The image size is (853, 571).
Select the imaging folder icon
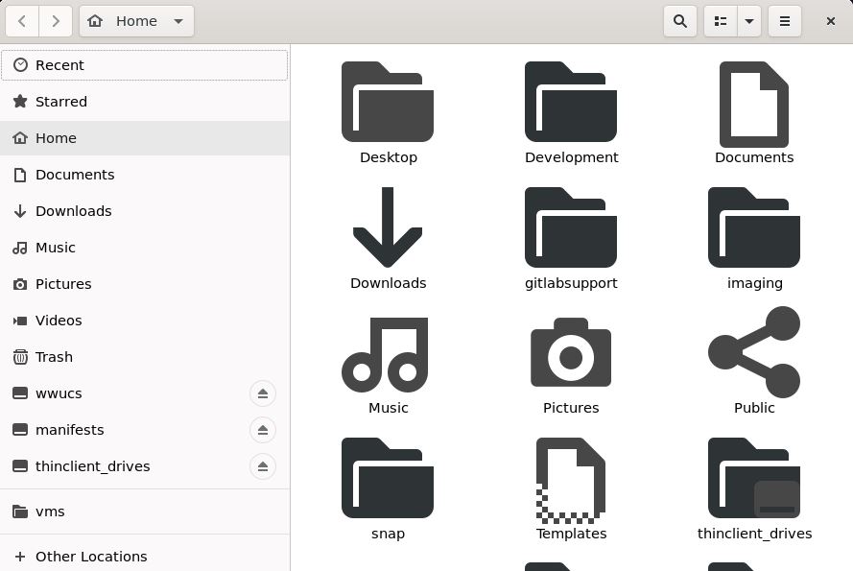(754, 227)
